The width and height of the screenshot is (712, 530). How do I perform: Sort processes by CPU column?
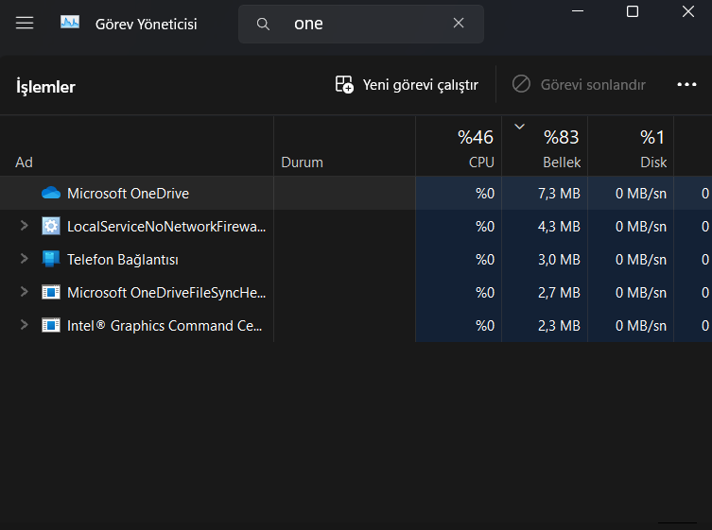(459, 146)
